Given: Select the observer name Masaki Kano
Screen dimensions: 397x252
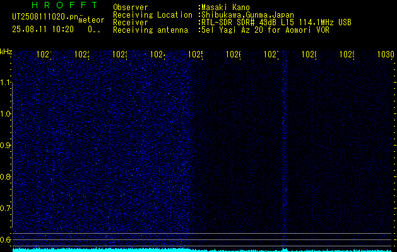Looking at the screenshot, I should coord(225,8).
